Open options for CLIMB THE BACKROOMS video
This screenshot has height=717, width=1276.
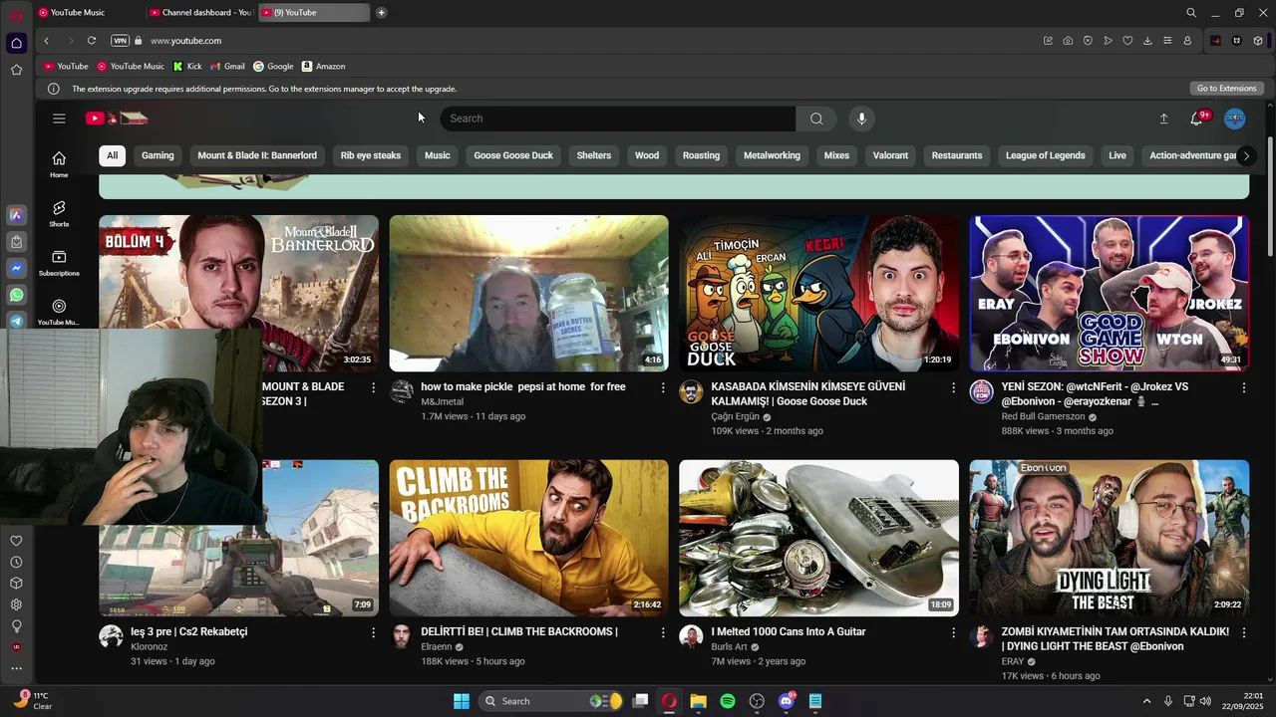coord(663,632)
